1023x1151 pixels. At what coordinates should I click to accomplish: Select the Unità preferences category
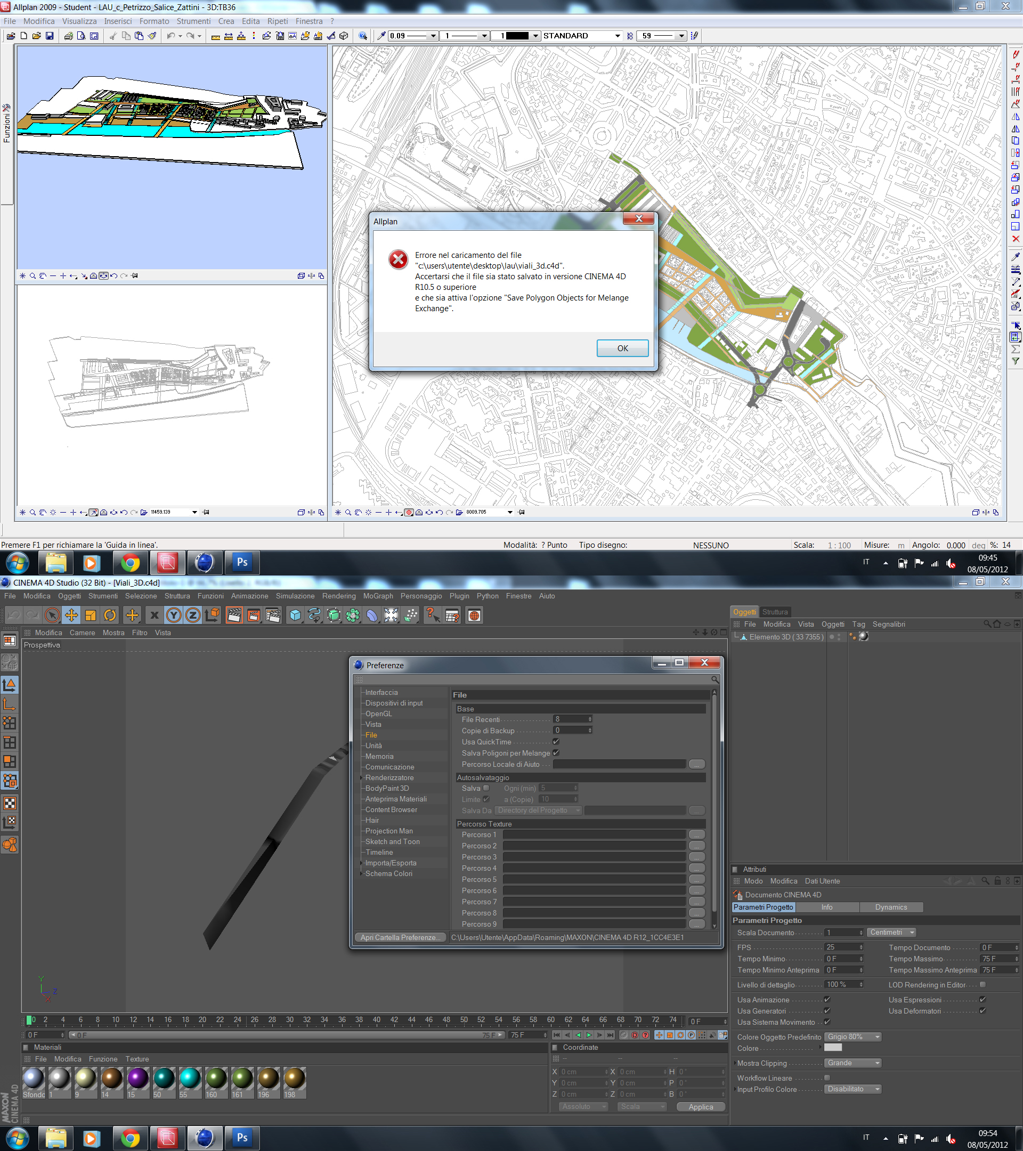tap(374, 745)
